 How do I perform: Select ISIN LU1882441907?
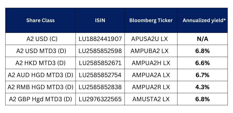tap(100, 39)
